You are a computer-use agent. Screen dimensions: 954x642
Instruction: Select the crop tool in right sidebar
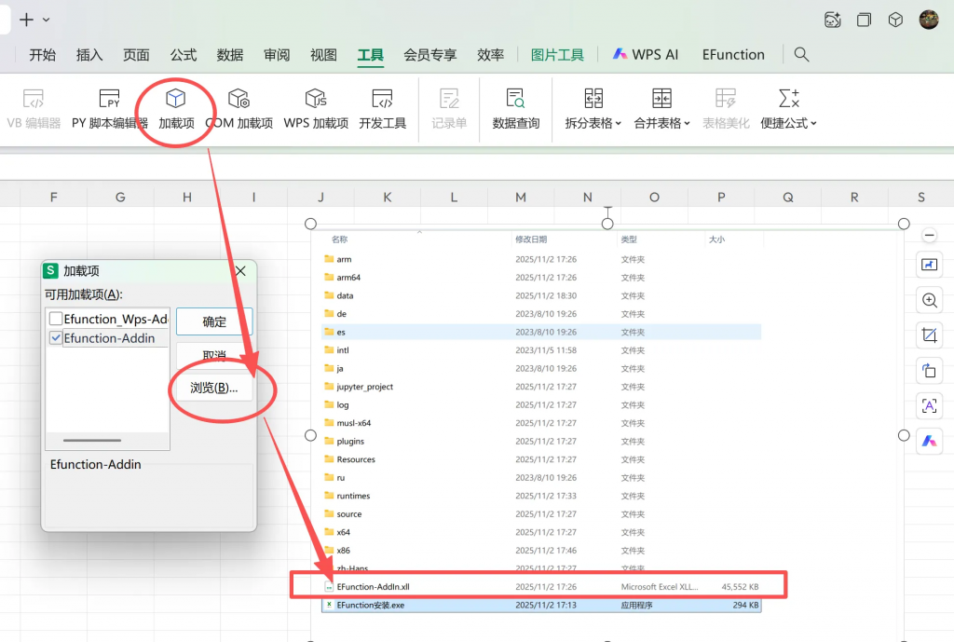929,335
